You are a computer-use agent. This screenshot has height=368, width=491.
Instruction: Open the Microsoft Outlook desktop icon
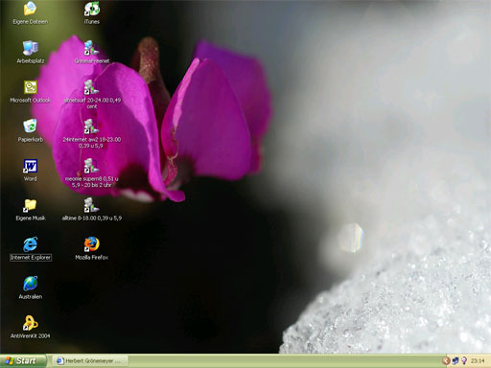point(31,87)
